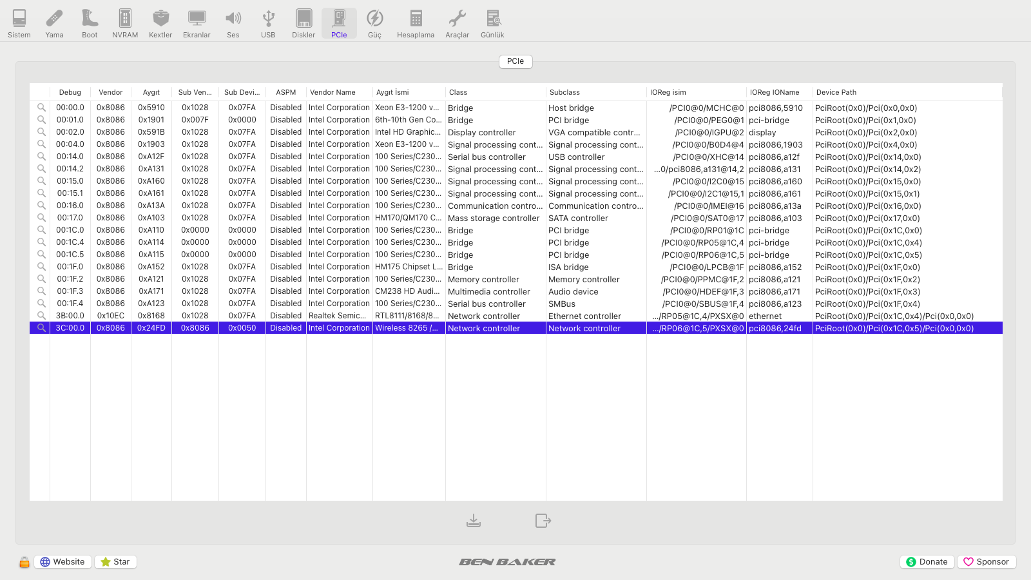The height and width of the screenshot is (580, 1031).
Task: Sort the table by Device Path header
Action: tap(836, 92)
